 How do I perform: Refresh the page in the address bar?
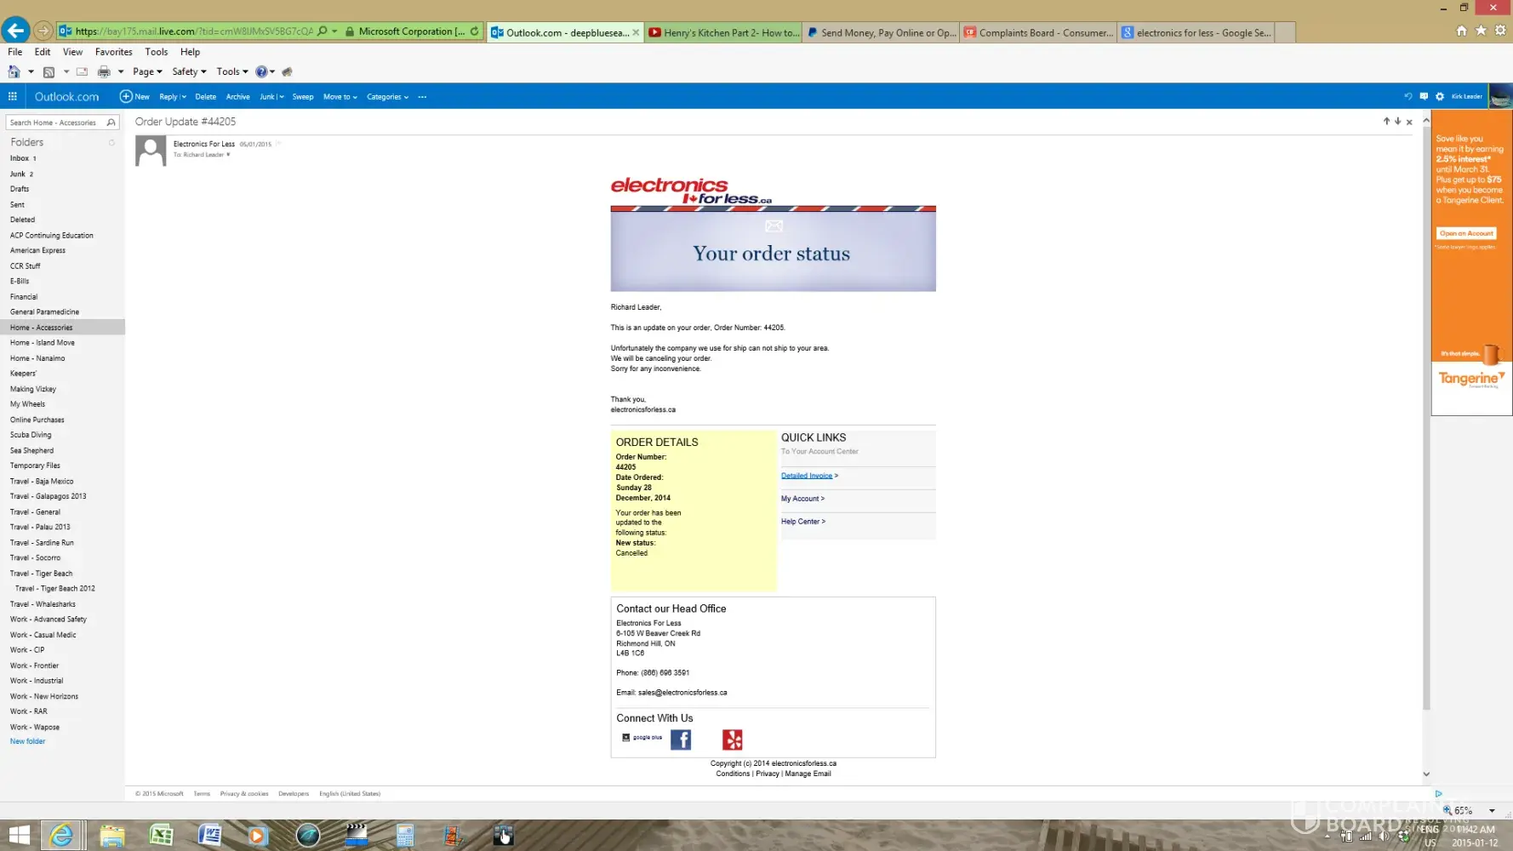coord(474,31)
